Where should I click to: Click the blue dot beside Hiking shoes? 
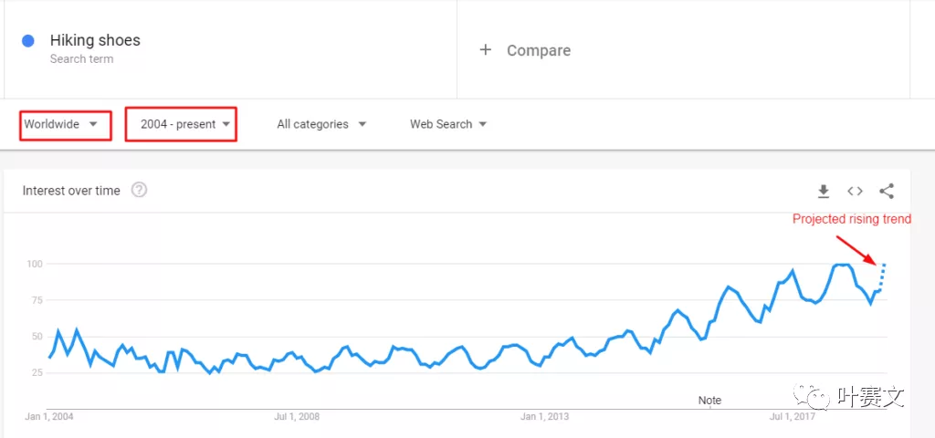click(27, 41)
